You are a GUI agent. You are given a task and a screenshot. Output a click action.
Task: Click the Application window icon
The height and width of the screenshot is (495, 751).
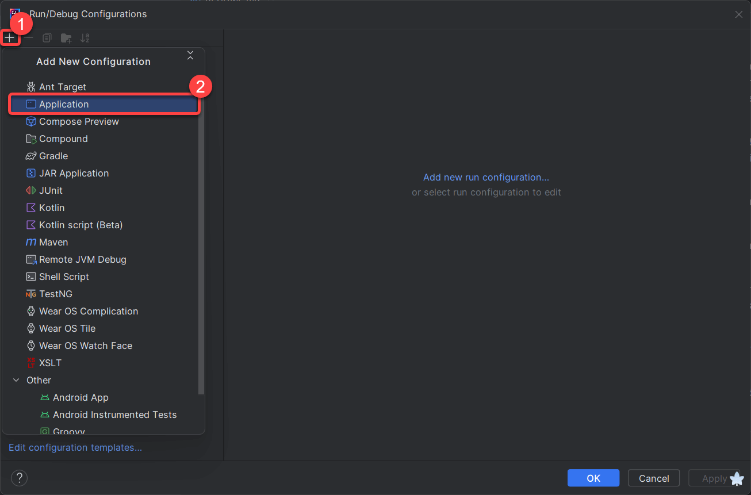point(31,104)
